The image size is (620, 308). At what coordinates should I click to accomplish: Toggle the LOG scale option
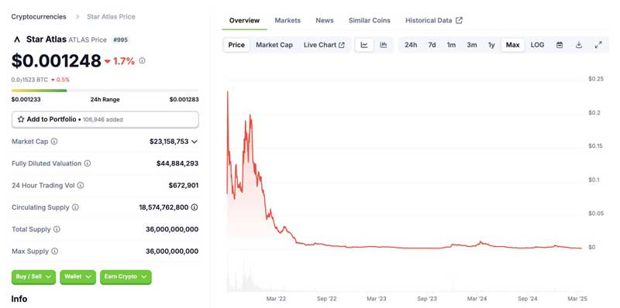pos(537,45)
